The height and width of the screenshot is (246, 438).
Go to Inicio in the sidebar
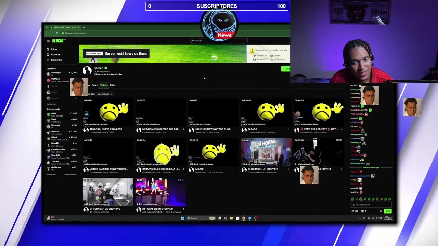click(52, 49)
